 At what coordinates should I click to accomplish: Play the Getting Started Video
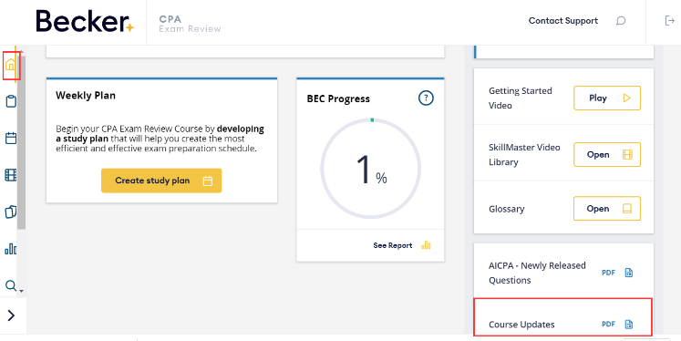(607, 98)
